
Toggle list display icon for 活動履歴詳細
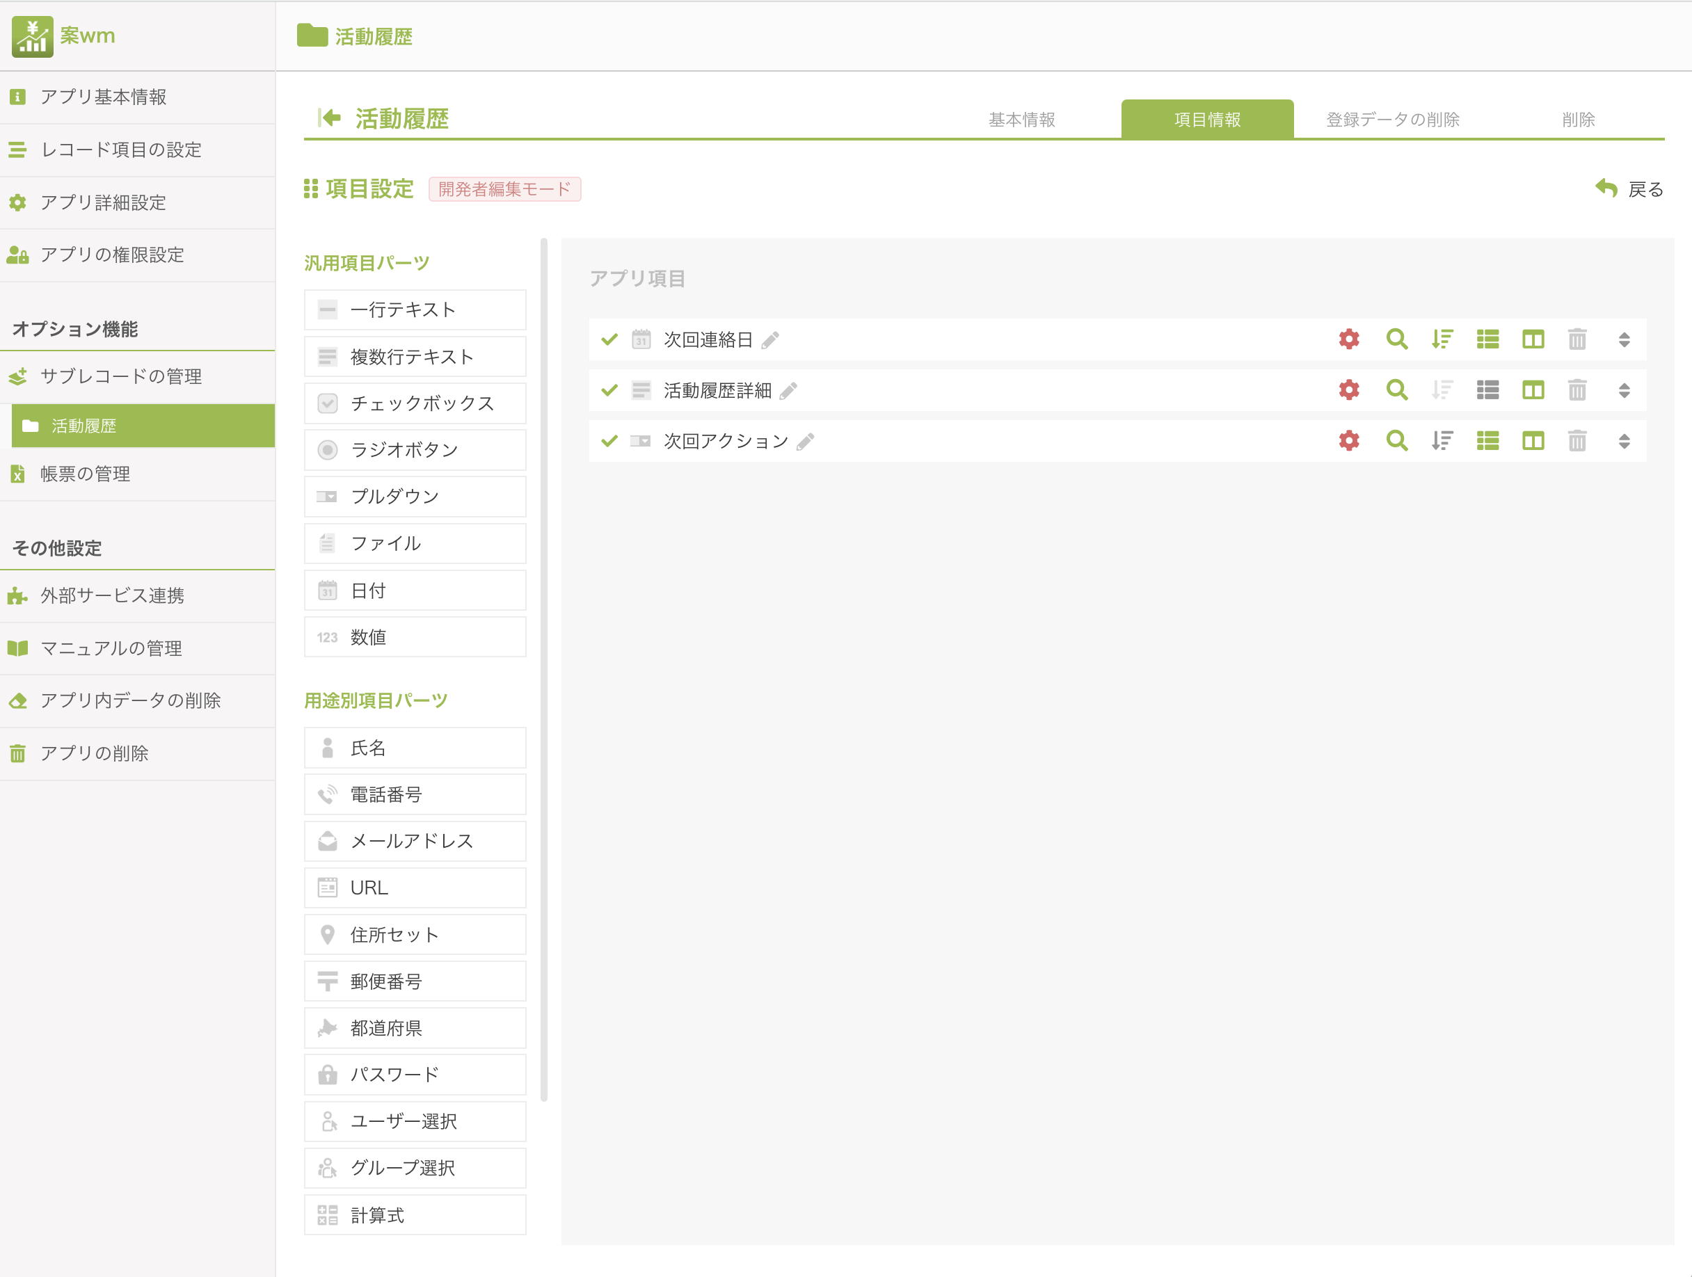[x=1487, y=390]
